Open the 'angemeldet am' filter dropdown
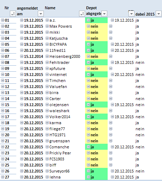 click(41, 14)
